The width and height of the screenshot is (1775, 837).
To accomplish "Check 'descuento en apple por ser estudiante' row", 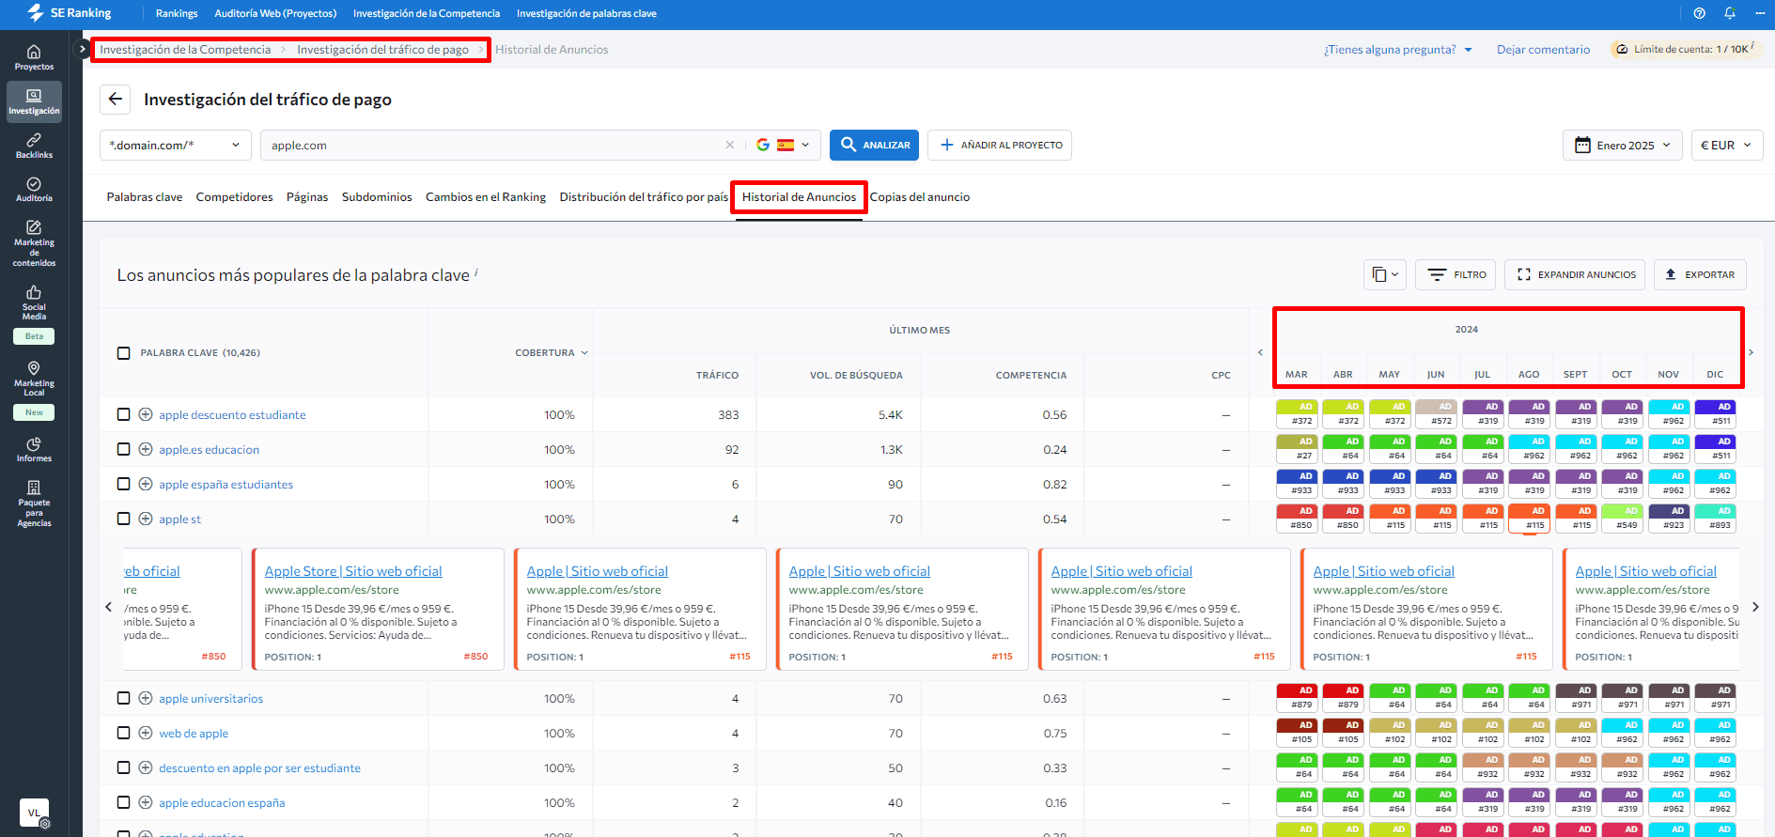I will coord(123,767).
